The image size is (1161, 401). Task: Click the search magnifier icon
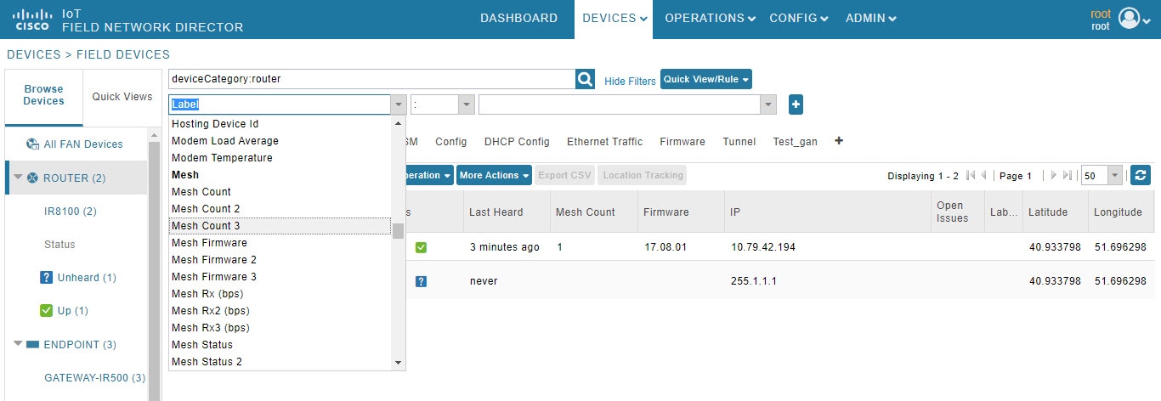point(586,79)
